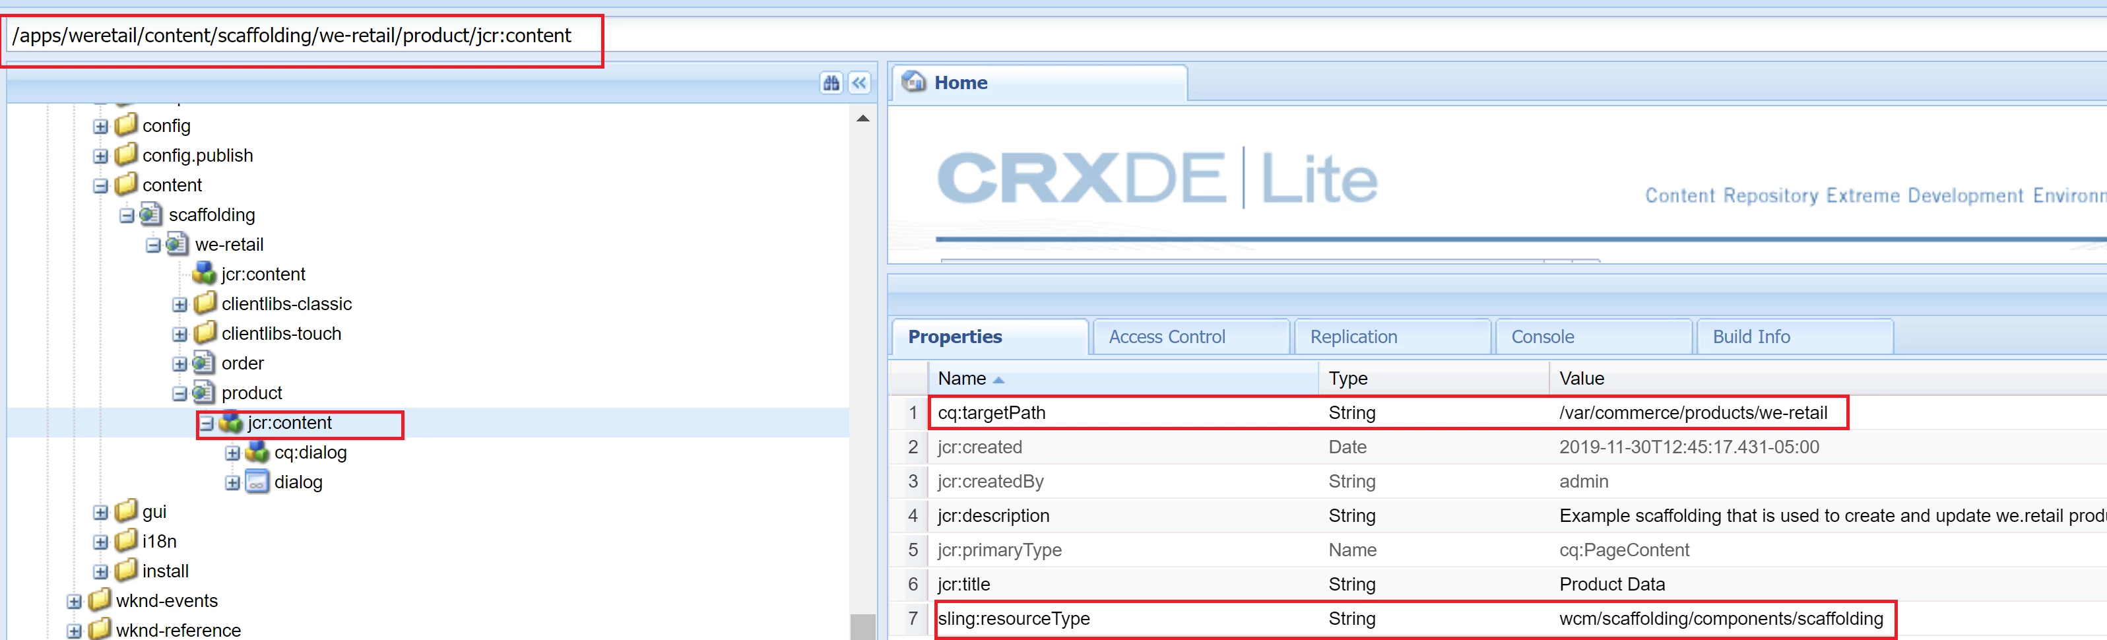Click the dialog widget node icon
The height and width of the screenshot is (640, 2107).
(257, 482)
